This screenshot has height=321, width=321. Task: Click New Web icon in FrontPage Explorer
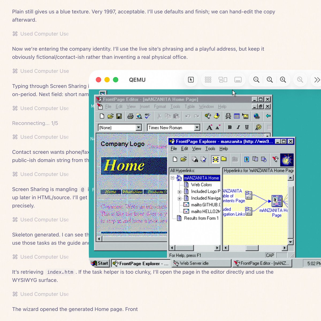pyautogui.click(x=175, y=159)
